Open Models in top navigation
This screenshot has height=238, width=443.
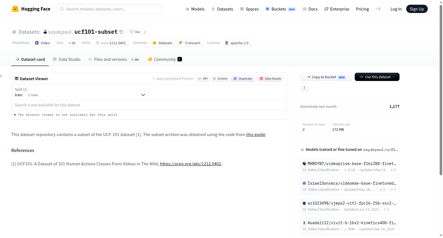(x=195, y=9)
